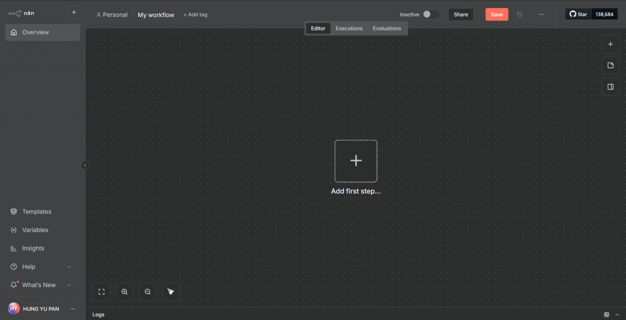The height and width of the screenshot is (320, 626).
Task: Fit canvas to view
Action: [x=101, y=292]
